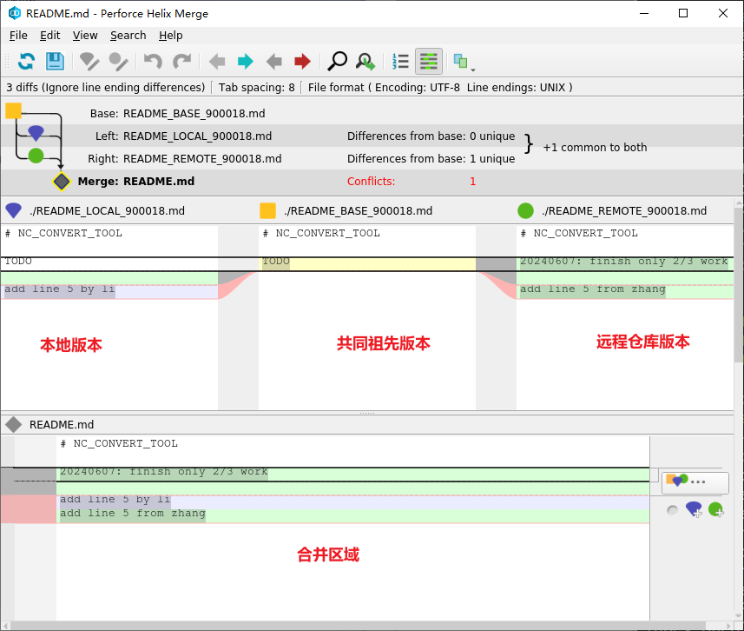Click '# NC_CONVERT_TOOL' heading in merge pane
Viewport: 744px width, 631px height.
pyautogui.click(x=119, y=444)
